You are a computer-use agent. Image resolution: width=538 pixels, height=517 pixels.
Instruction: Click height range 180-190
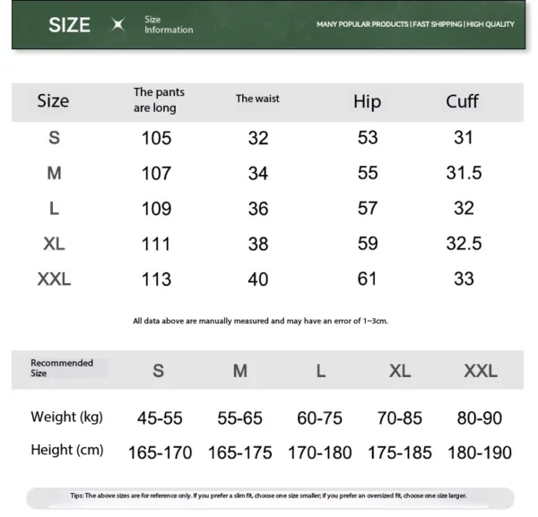point(482,452)
